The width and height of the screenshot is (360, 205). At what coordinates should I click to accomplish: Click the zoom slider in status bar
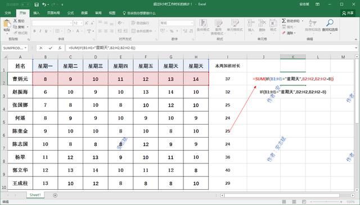326,202
